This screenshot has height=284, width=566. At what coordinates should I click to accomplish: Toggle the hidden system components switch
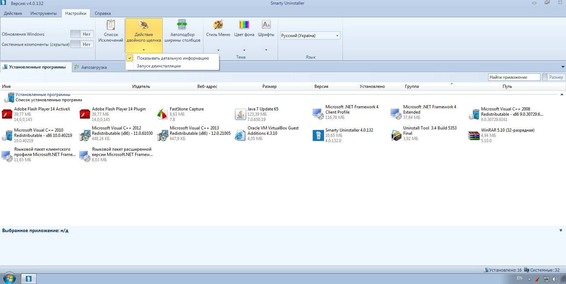pos(82,44)
